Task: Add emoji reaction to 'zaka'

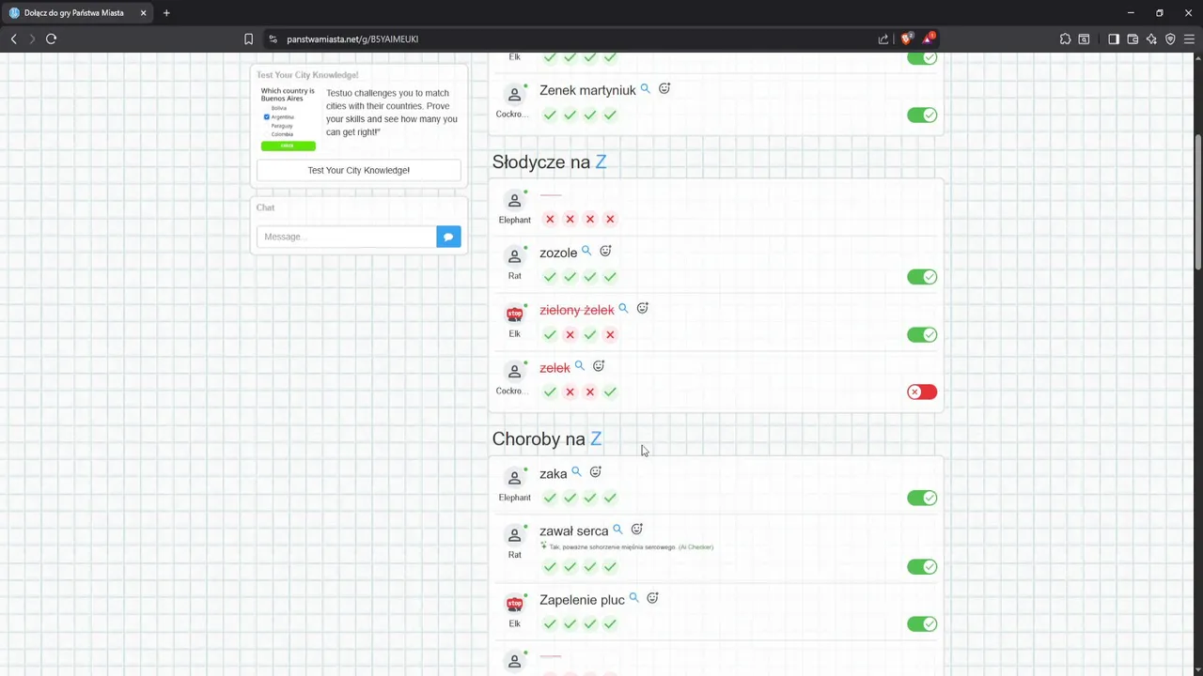Action: [x=595, y=472]
